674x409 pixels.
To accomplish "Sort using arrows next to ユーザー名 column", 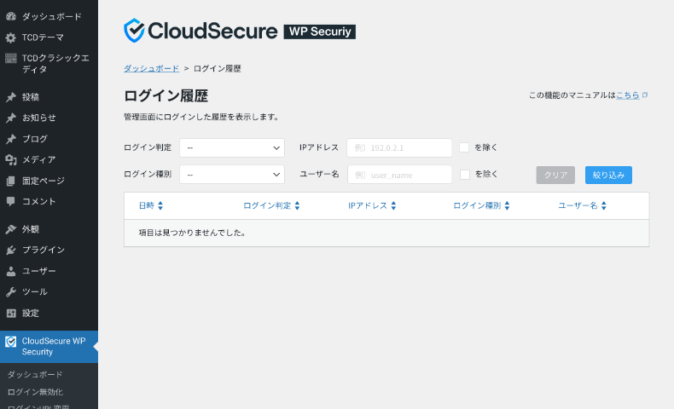I will click(604, 205).
